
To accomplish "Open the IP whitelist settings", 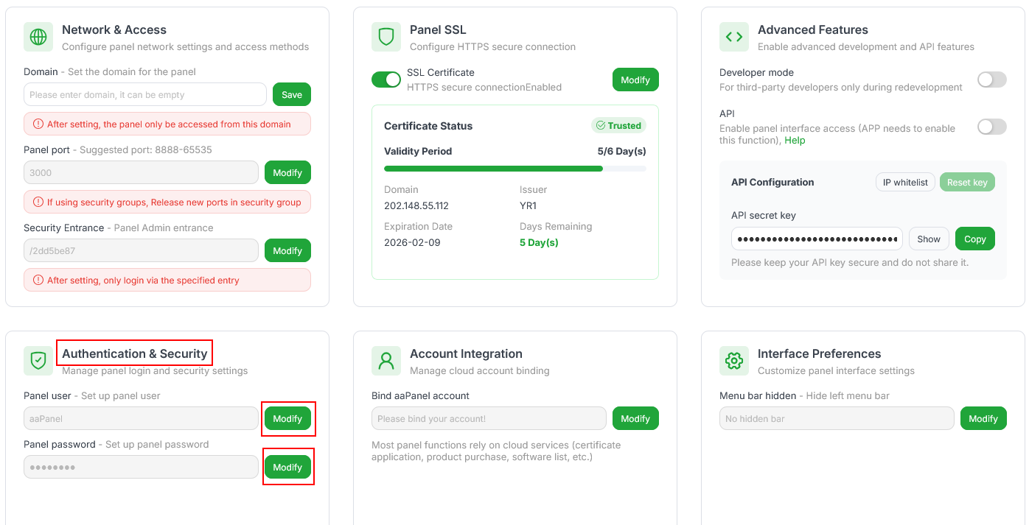I will tap(905, 183).
